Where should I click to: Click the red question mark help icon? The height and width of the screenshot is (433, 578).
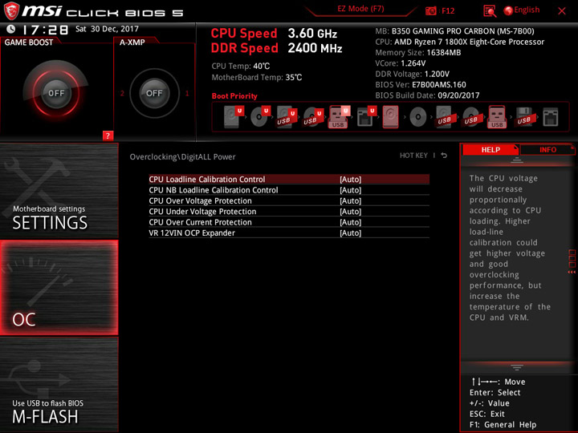click(108, 136)
